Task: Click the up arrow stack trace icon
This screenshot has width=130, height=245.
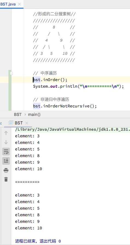Action: point(6,133)
